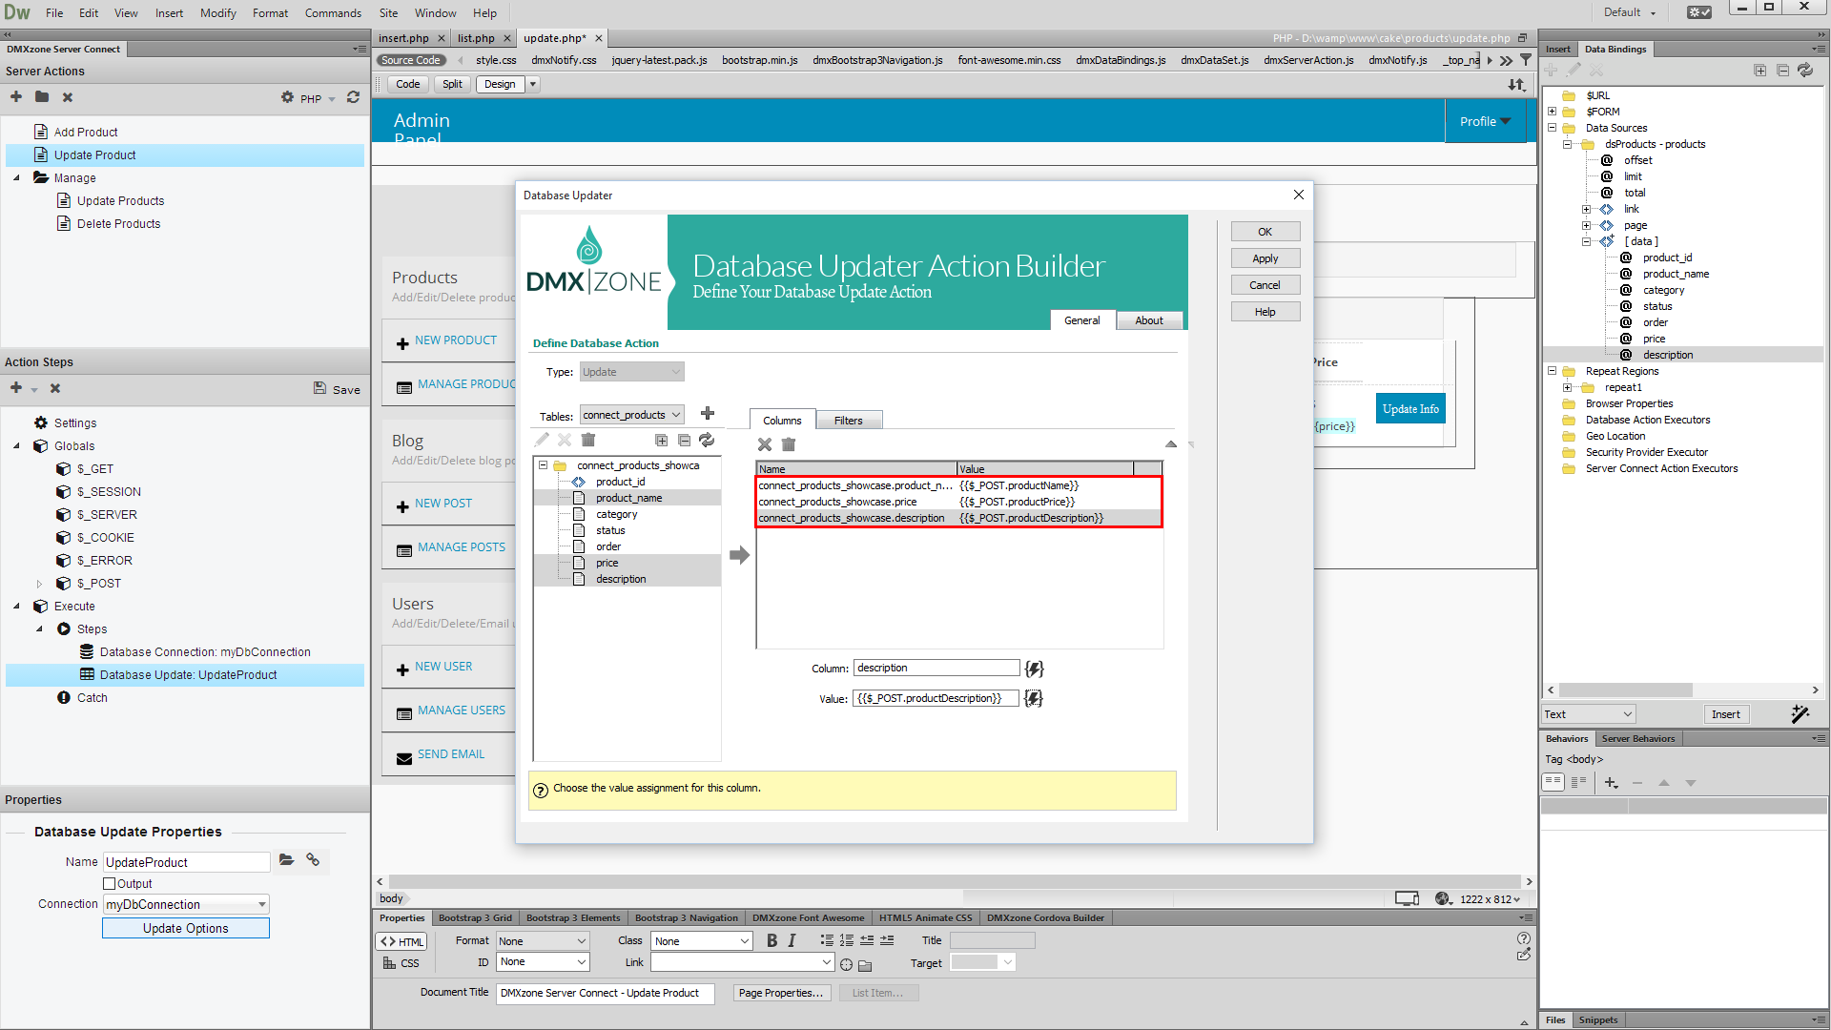Switch to the Filters tab
Image resolution: width=1831 pixels, height=1030 pixels.
[x=848, y=421]
